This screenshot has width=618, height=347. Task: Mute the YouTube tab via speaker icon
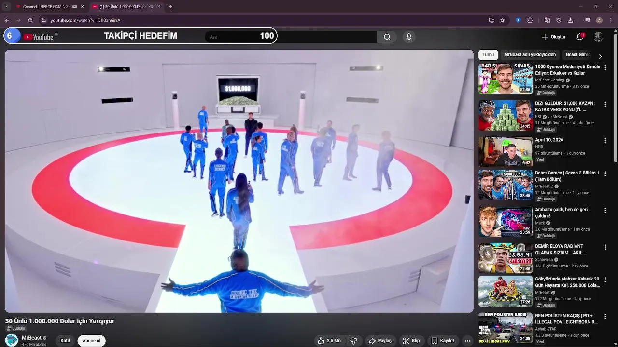(x=151, y=7)
